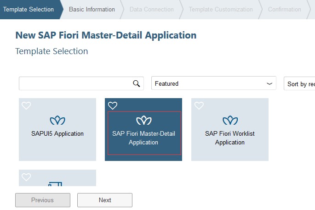Select the SAPUI5 Application template tile
Viewport: 315px width, 210px height.
(x=57, y=129)
